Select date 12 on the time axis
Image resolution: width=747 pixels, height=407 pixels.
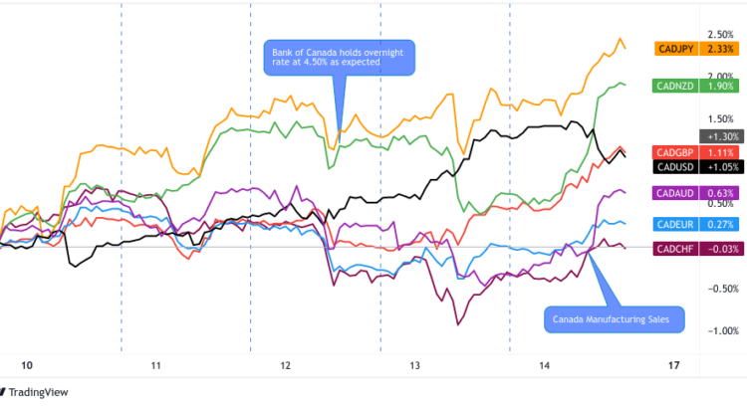286,366
